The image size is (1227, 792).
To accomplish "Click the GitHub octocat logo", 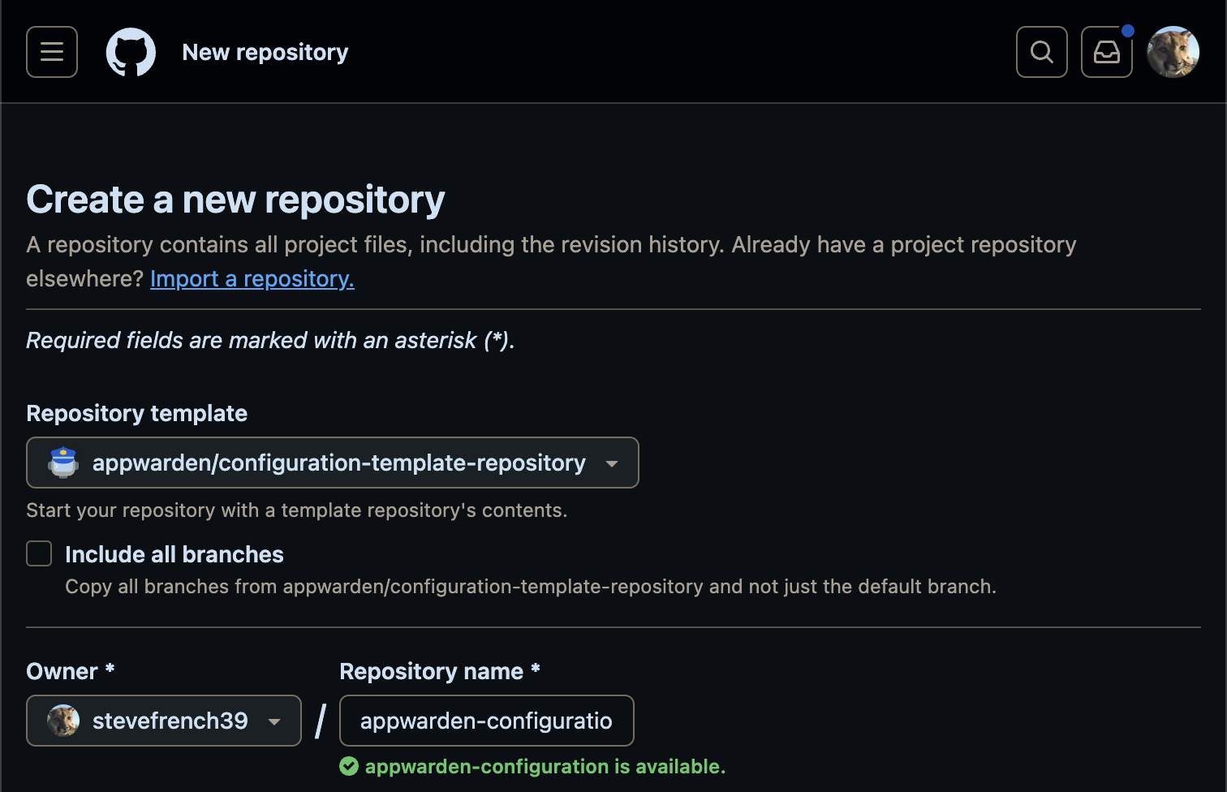I will [131, 52].
